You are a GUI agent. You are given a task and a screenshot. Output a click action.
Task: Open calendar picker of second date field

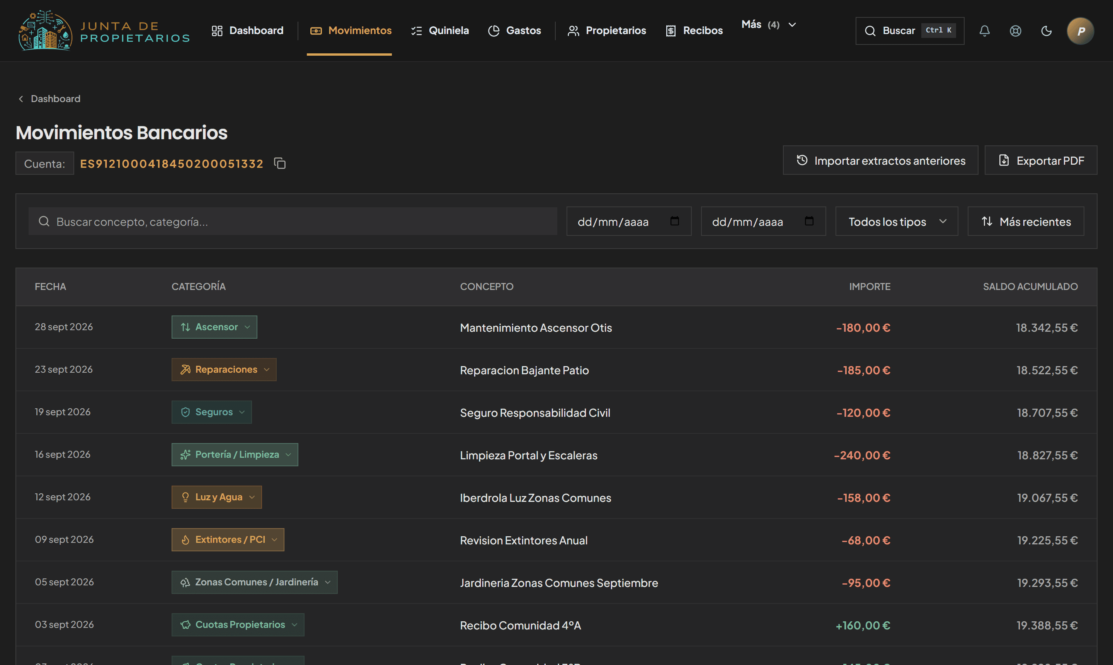[809, 221]
